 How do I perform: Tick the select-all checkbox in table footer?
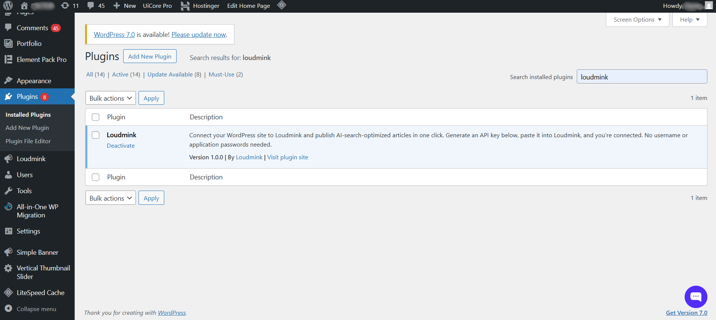pyautogui.click(x=96, y=177)
